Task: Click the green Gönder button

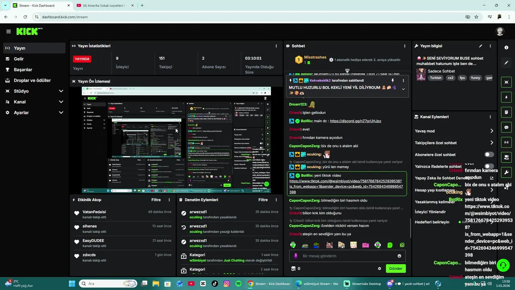Action: tap(396, 269)
